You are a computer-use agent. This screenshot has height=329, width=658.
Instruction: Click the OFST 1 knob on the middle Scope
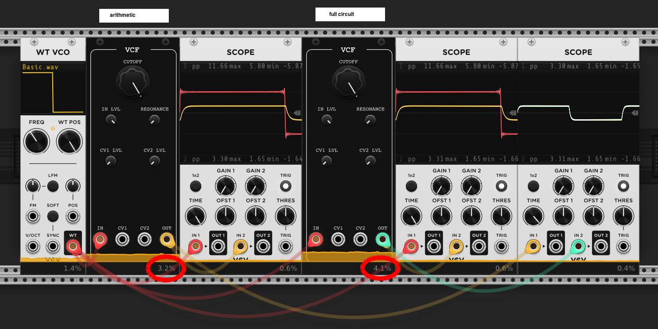click(441, 216)
